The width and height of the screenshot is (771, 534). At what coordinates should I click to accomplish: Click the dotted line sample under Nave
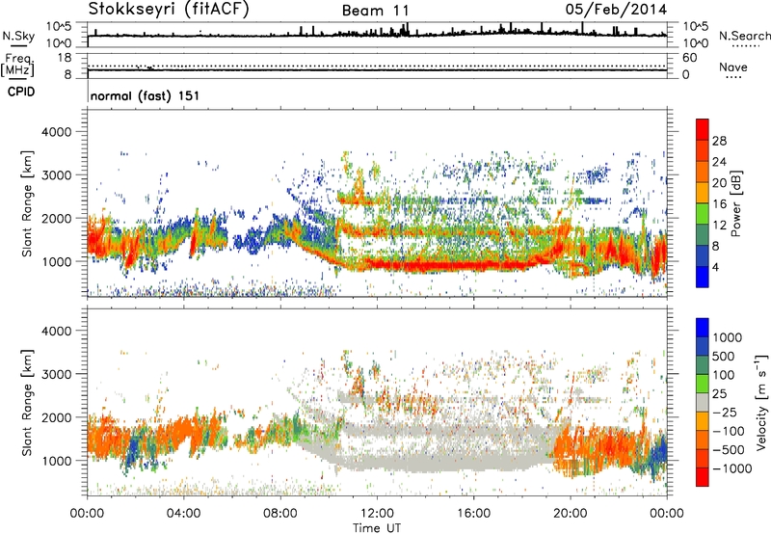[x=734, y=77]
